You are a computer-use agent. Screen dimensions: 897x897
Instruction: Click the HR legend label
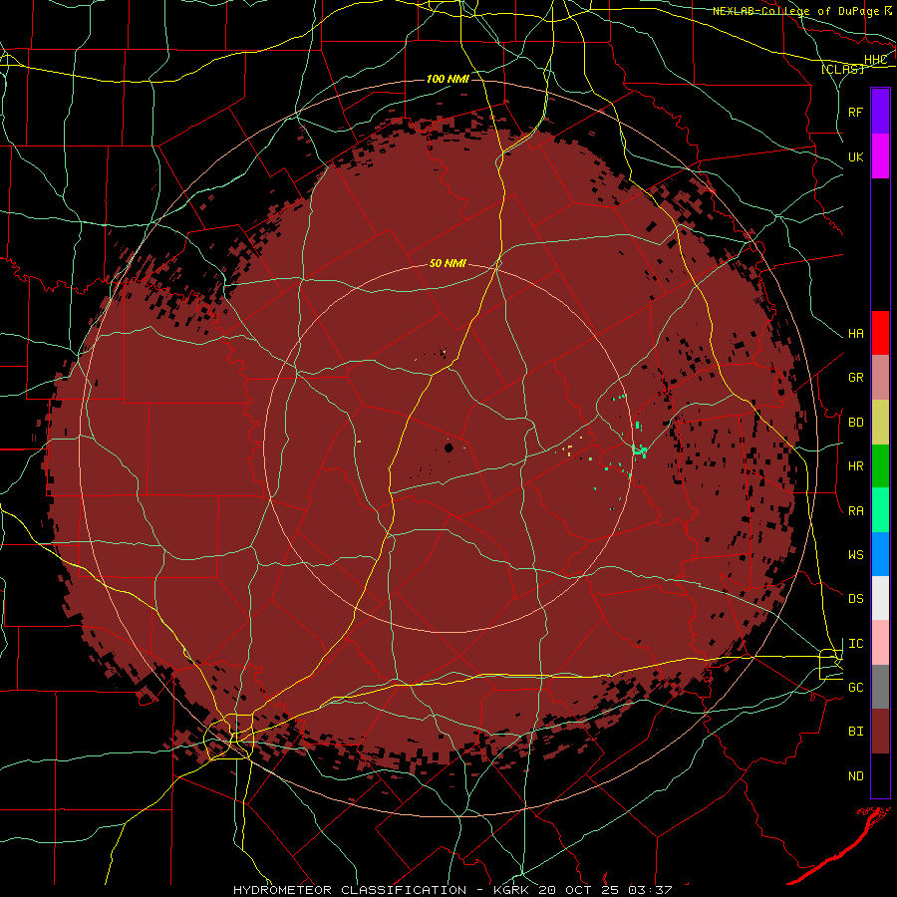(x=855, y=466)
